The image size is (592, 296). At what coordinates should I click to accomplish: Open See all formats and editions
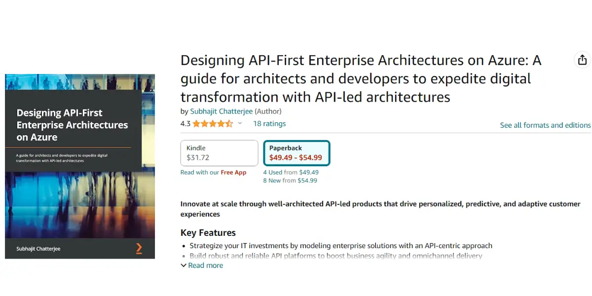pyautogui.click(x=545, y=125)
